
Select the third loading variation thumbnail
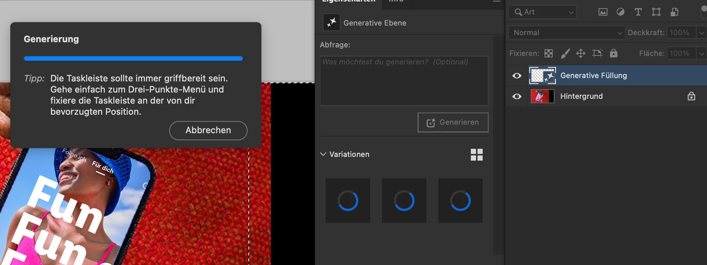(x=460, y=201)
